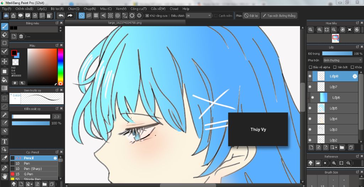Open the Cloud menu
The image size is (364, 187).
tap(174, 9)
